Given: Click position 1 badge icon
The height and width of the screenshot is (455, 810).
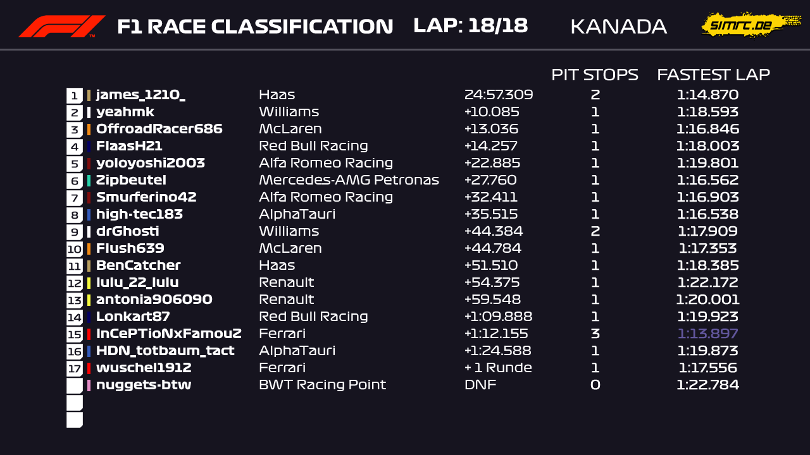Looking at the screenshot, I should [75, 95].
